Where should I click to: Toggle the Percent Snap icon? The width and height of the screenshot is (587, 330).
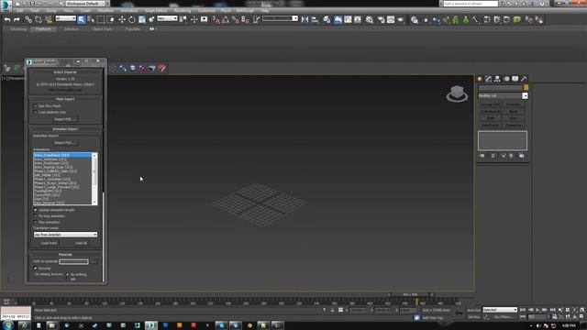235,19
